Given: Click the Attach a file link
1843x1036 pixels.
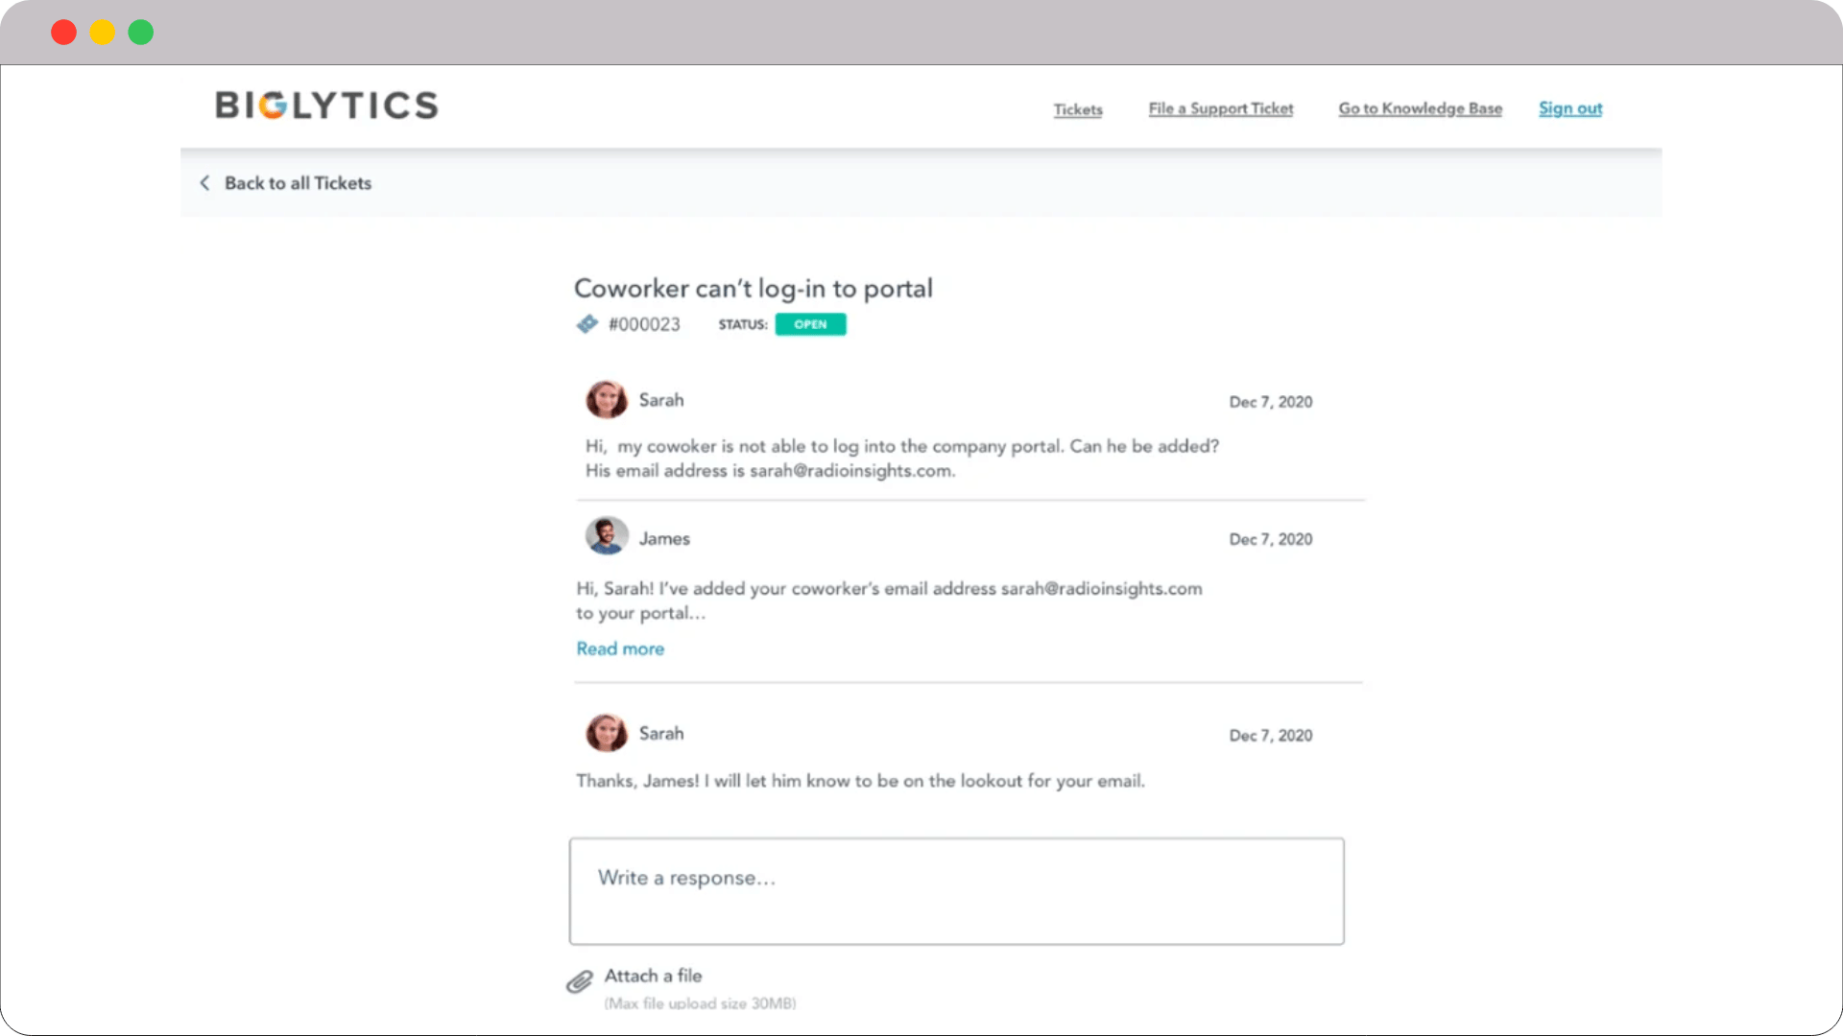Looking at the screenshot, I should click(653, 975).
